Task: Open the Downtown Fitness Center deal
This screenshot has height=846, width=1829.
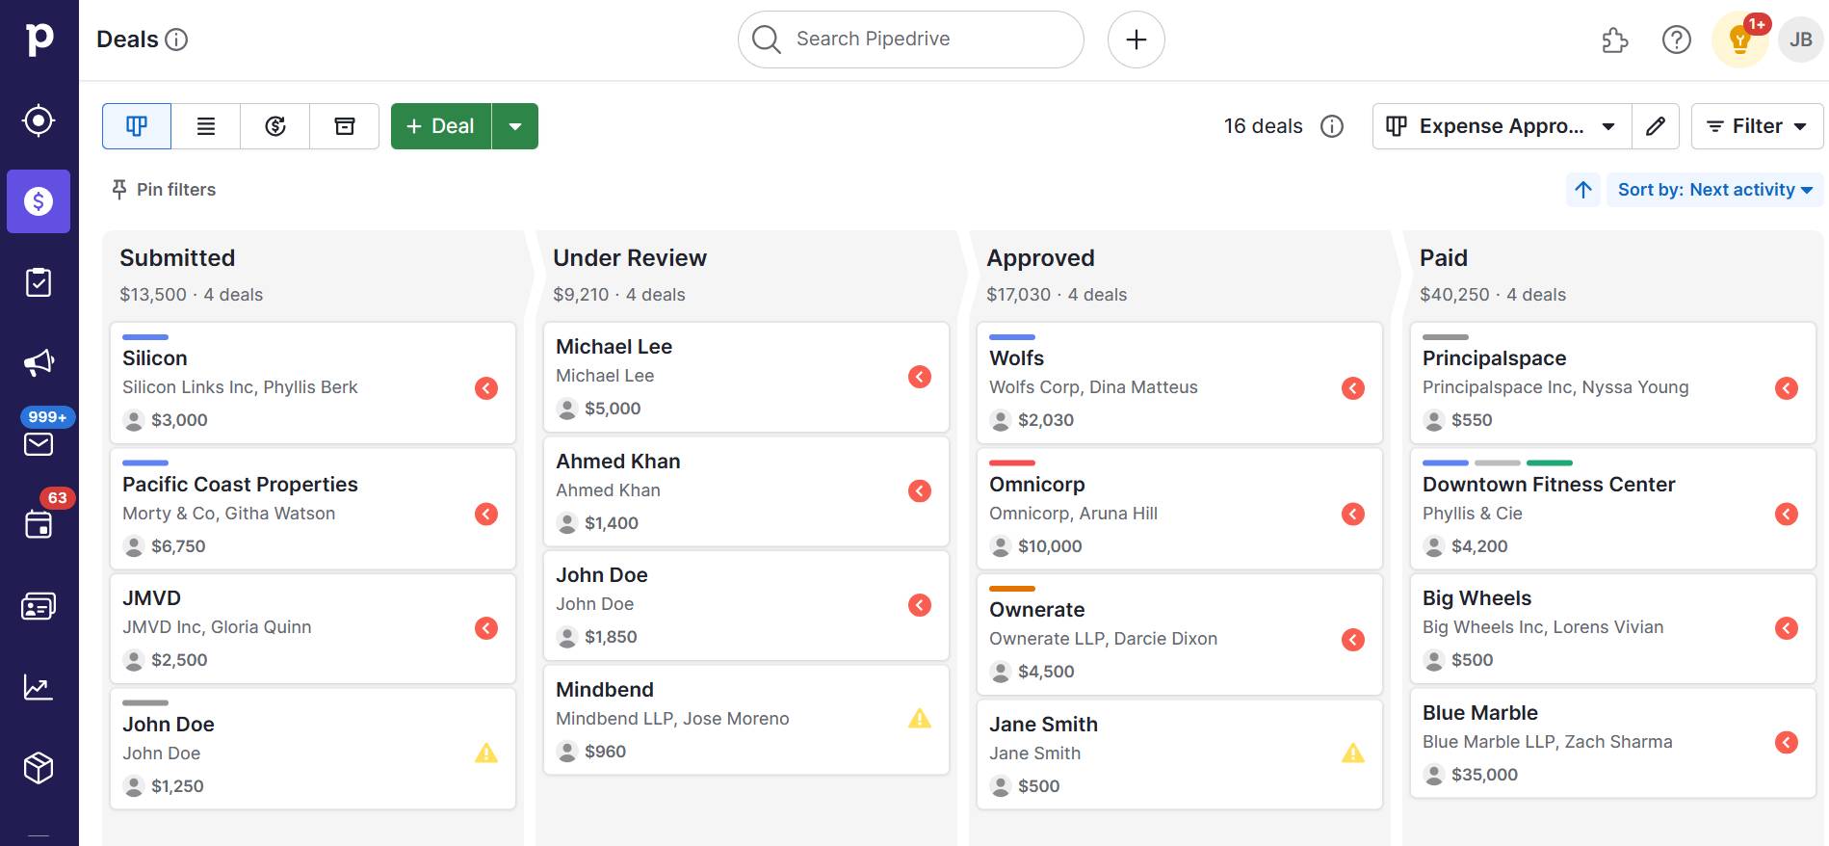Action: [x=1613, y=509]
